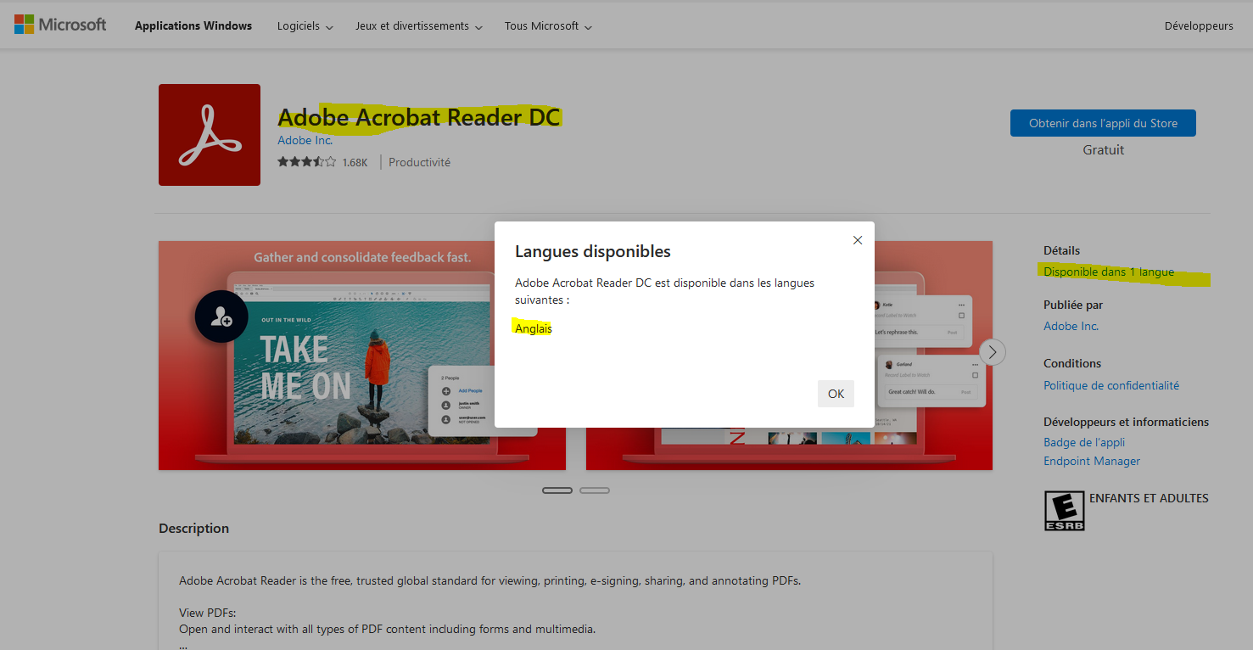Click Disponible dans 1 langue link
1253x650 pixels.
1109,272
